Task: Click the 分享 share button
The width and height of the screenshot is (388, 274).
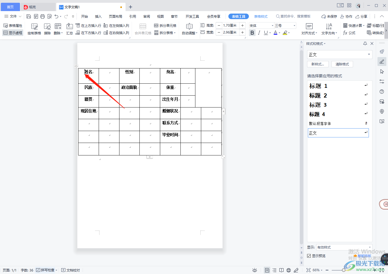Action: 361,16
